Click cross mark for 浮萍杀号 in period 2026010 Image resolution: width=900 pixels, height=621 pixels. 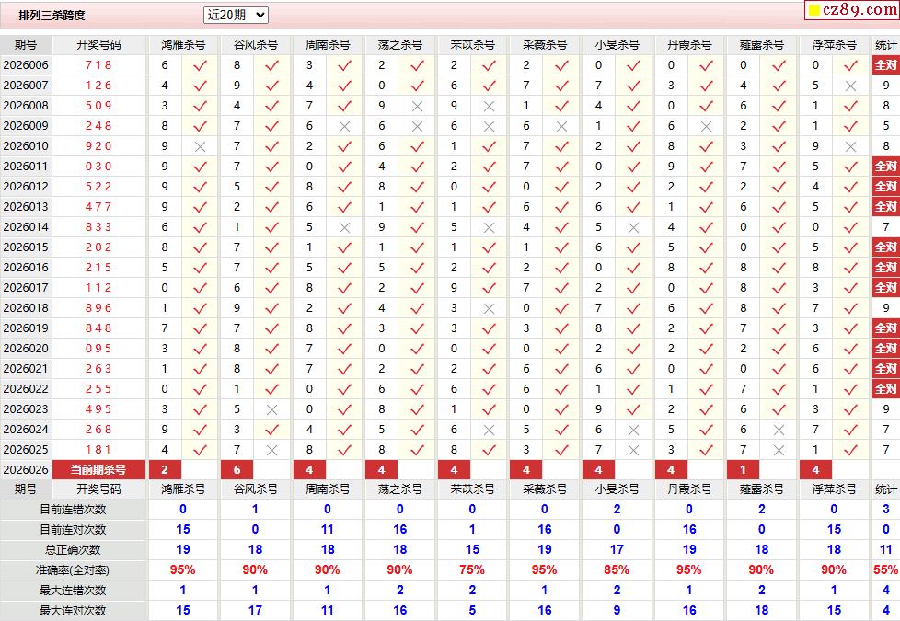(x=850, y=146)
